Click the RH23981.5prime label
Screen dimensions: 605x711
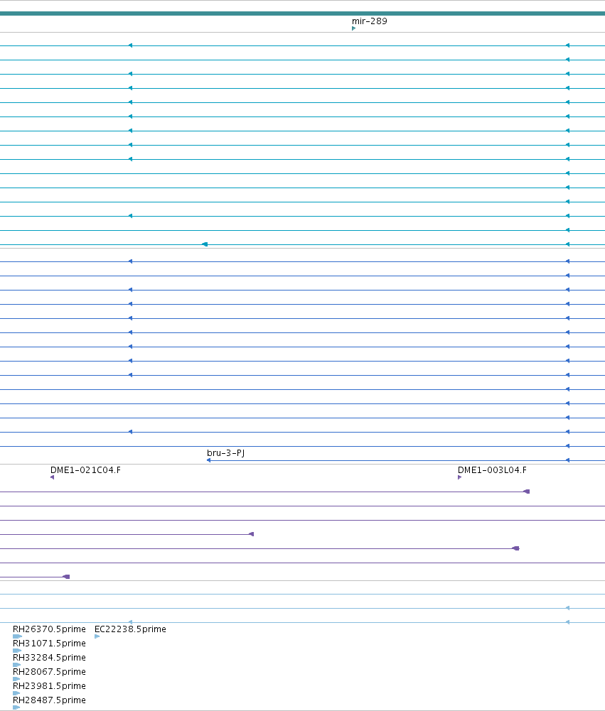point(49,685)
